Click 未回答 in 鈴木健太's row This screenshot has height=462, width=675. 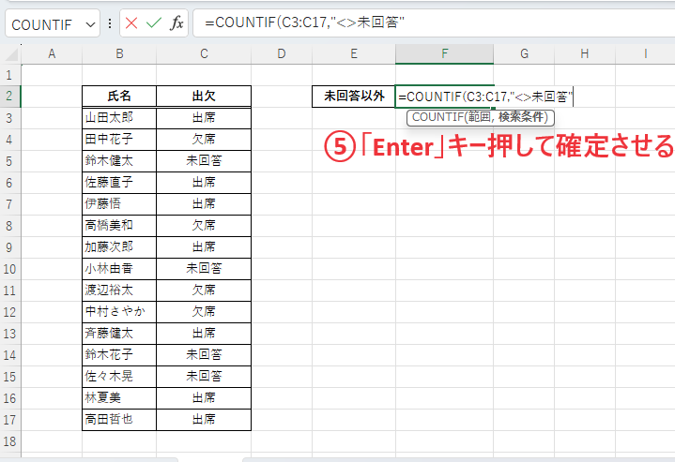coord(204,161)
